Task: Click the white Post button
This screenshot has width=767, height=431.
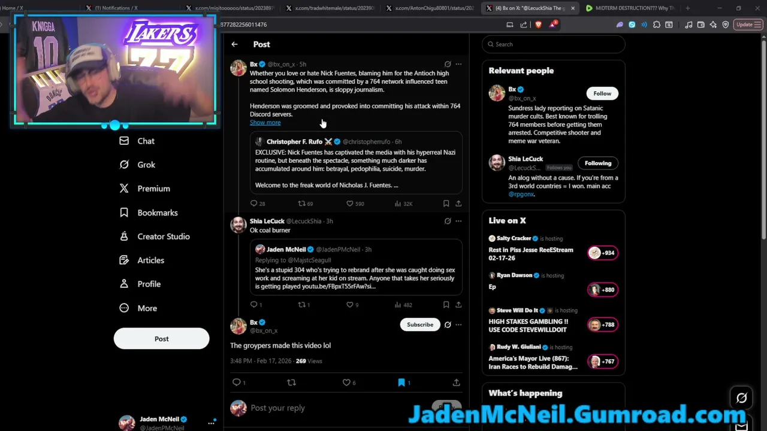Action: click(161, 339)
